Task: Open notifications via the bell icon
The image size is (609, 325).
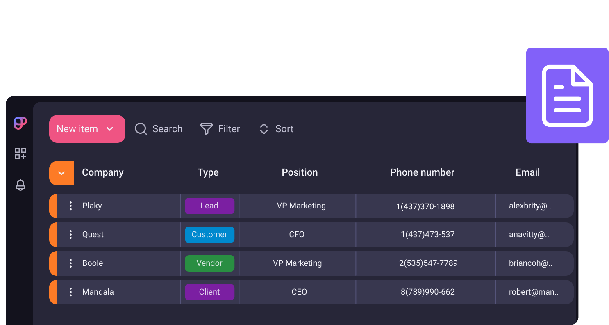Action: pyautogui.click(x=20, y=185)
